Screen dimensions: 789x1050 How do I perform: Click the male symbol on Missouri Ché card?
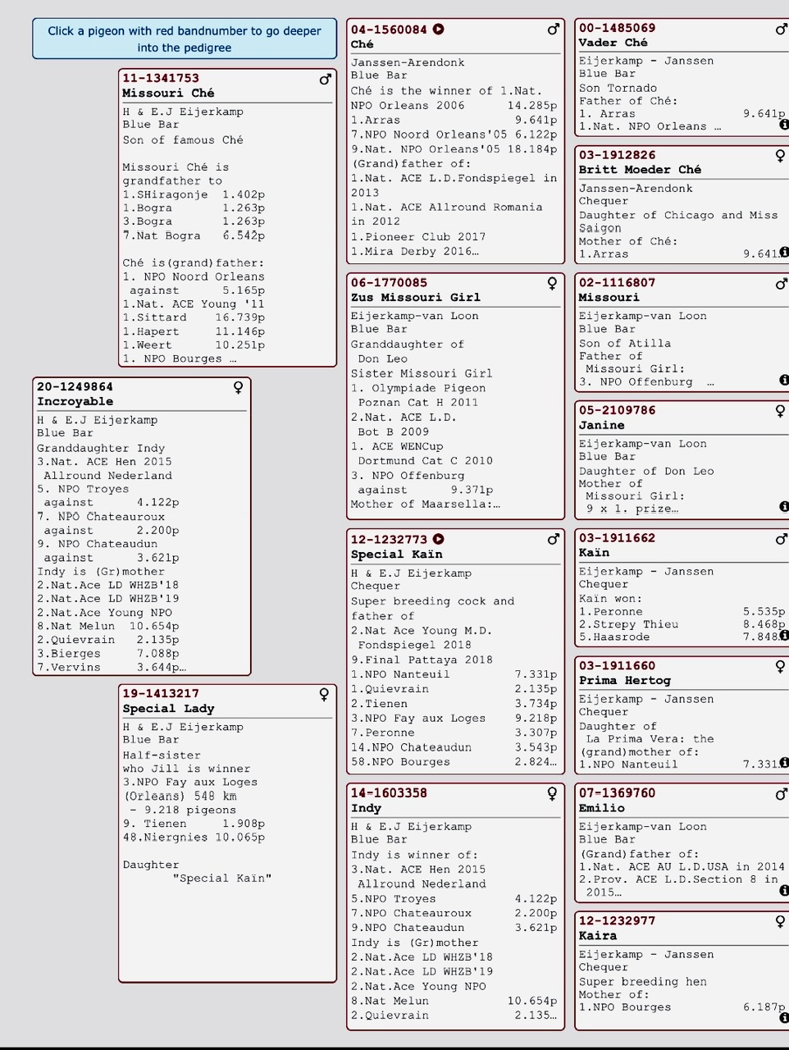tap(325, 80)
